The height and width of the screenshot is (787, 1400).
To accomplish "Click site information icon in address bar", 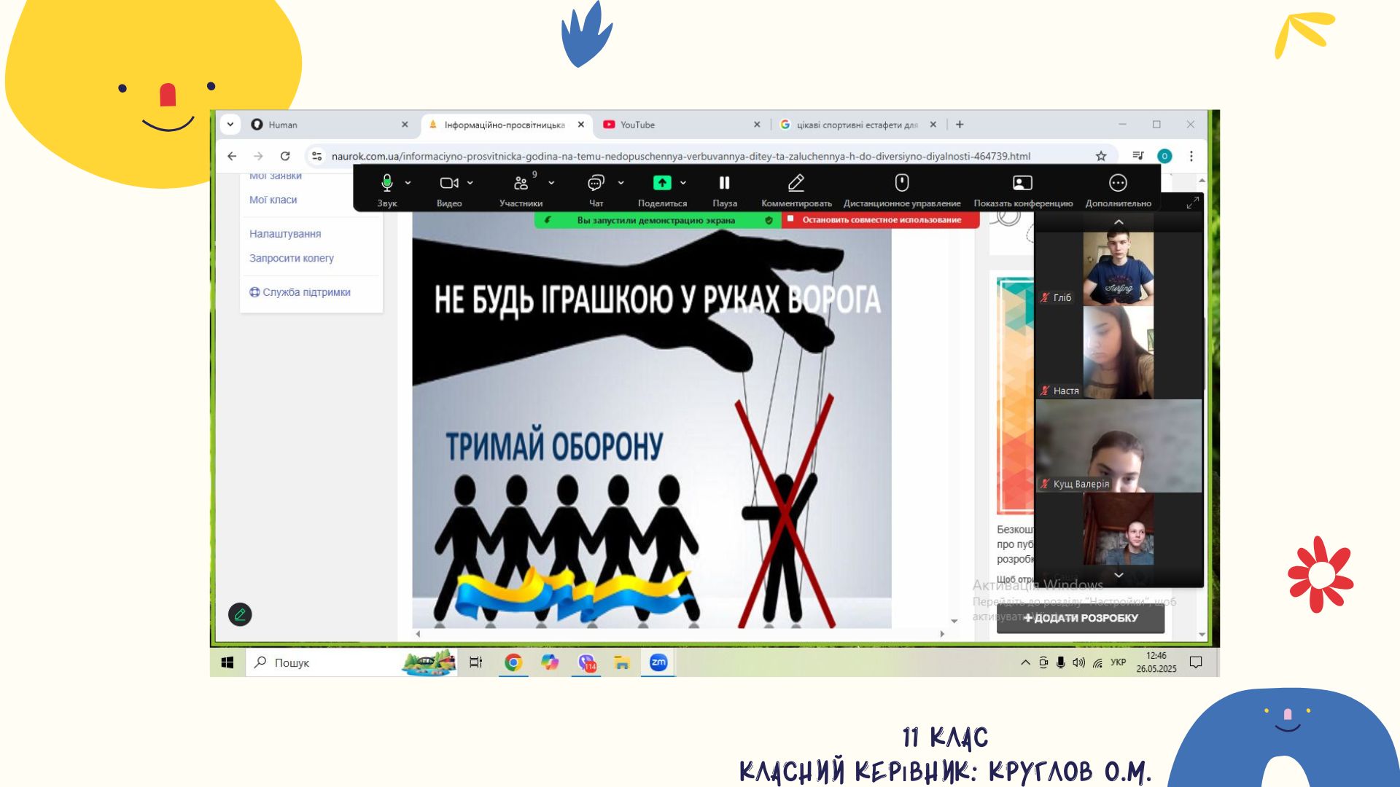I will pos(316,156).
